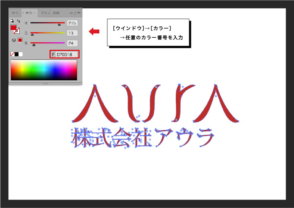Pick the white swatch below sliders
This screenshot has height=208, width=294.
(x=21, y=54)
